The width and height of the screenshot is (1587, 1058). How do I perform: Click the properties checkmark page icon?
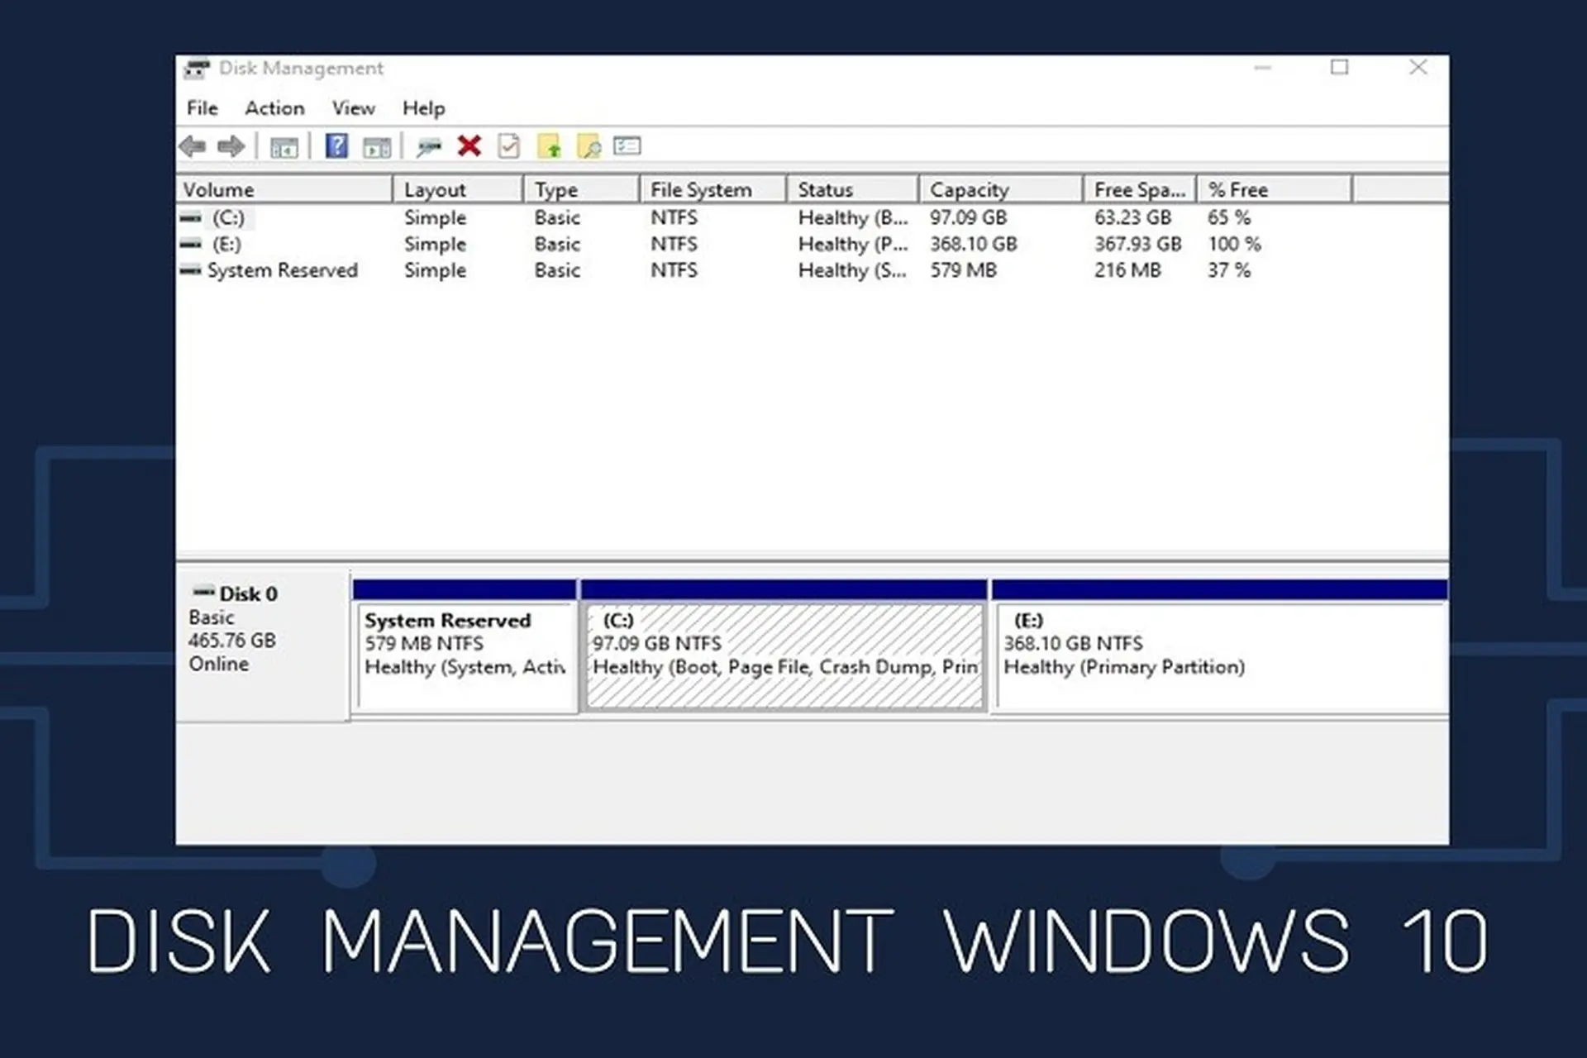click(509, 147)
